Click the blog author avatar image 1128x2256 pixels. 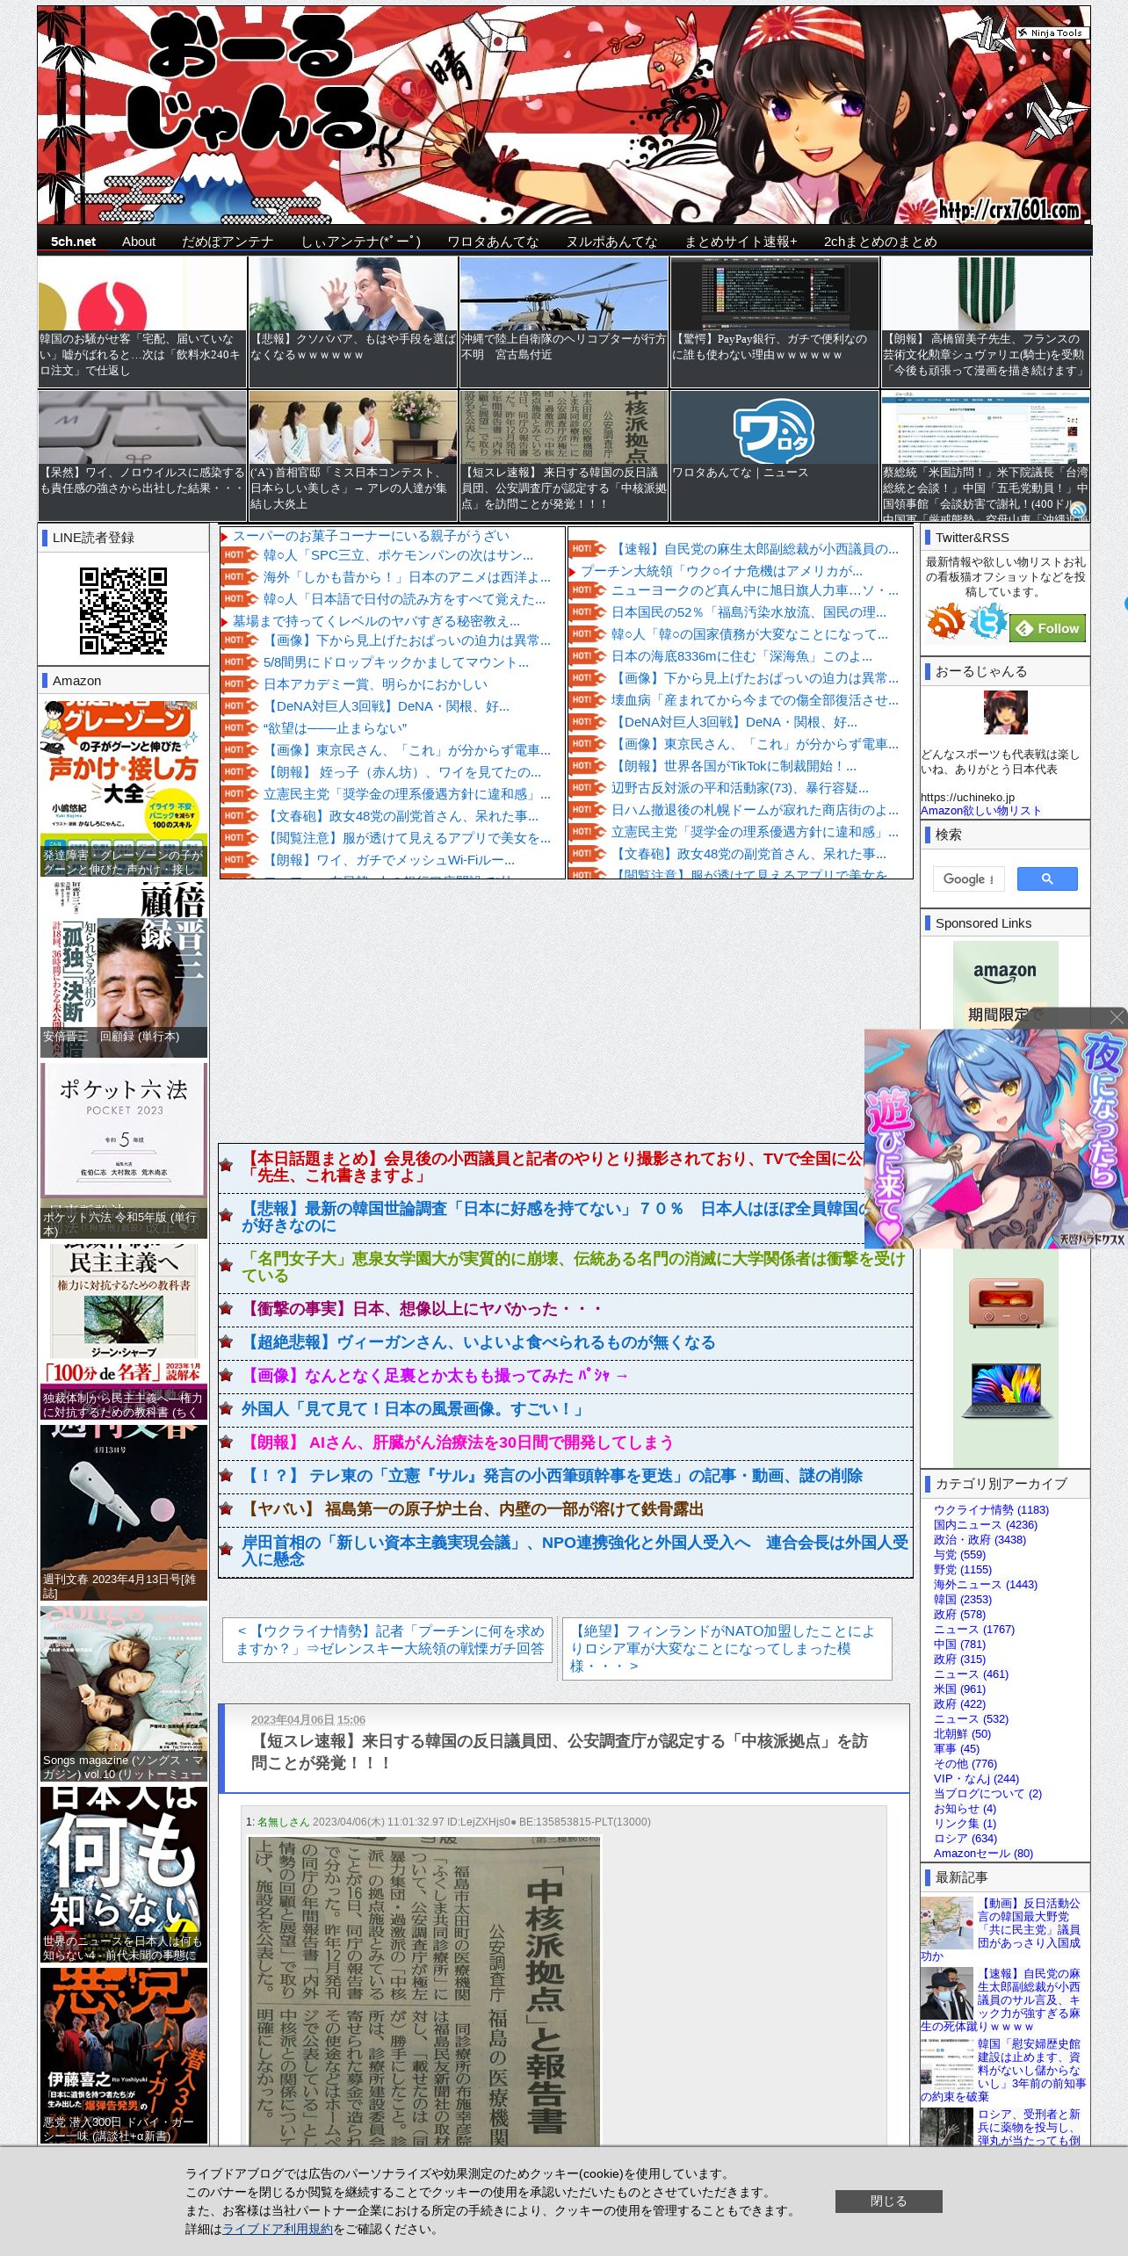click(x=1005, y=712)
